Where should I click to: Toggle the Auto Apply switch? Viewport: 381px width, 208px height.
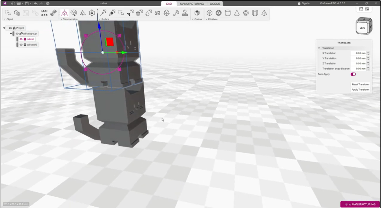(353, 74)
